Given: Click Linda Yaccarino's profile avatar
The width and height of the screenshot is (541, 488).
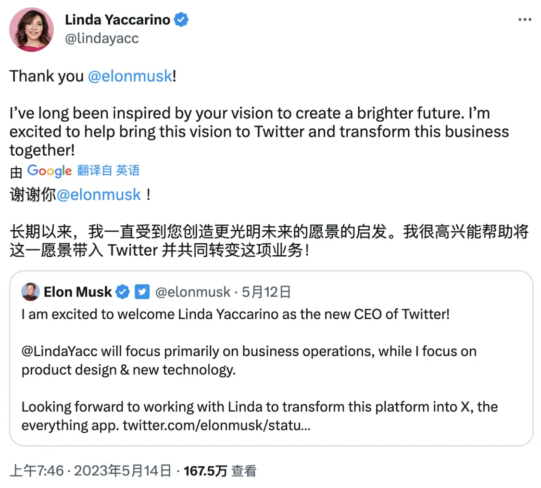Looking at the screenshot, I should point(32,29).
